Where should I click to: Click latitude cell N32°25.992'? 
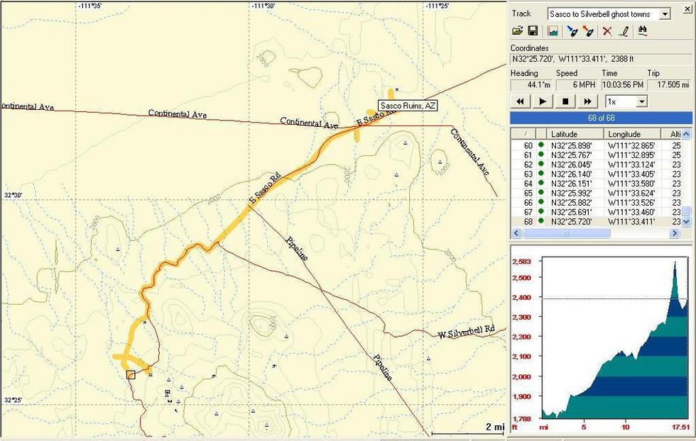tap(571, 194)
